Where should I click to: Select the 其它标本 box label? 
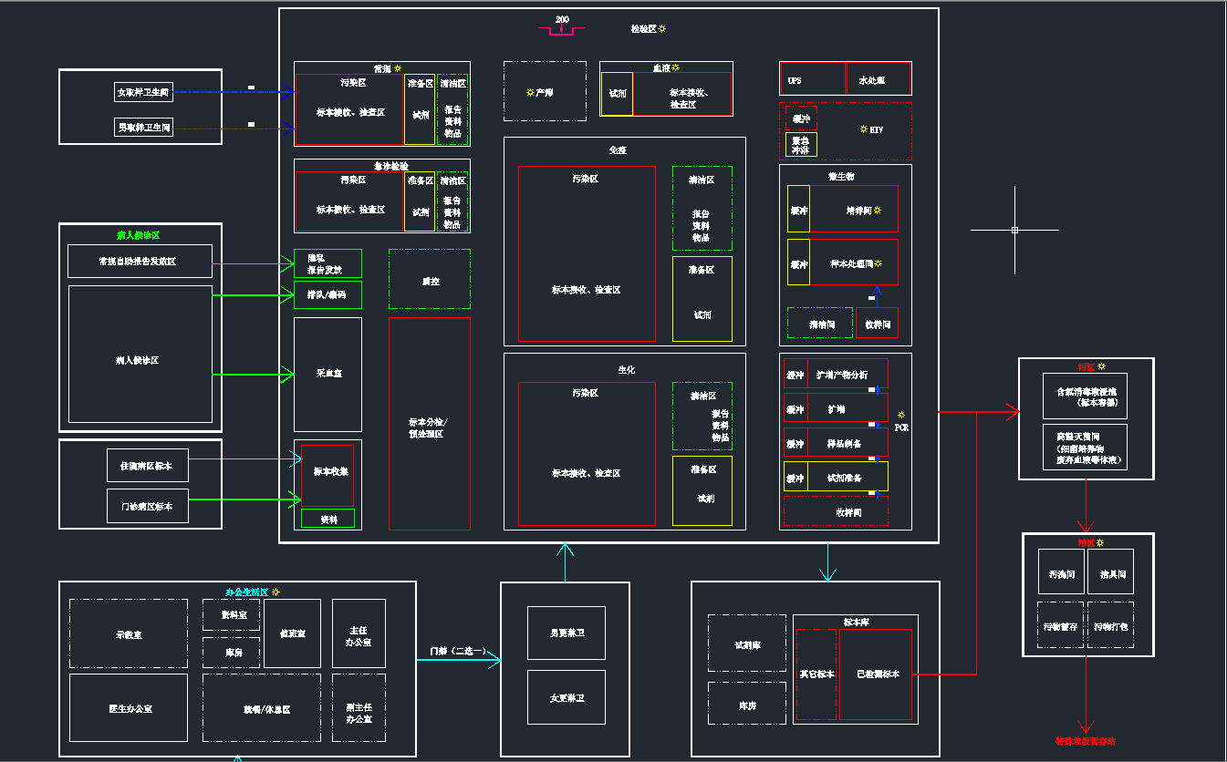tap(816, 674)
